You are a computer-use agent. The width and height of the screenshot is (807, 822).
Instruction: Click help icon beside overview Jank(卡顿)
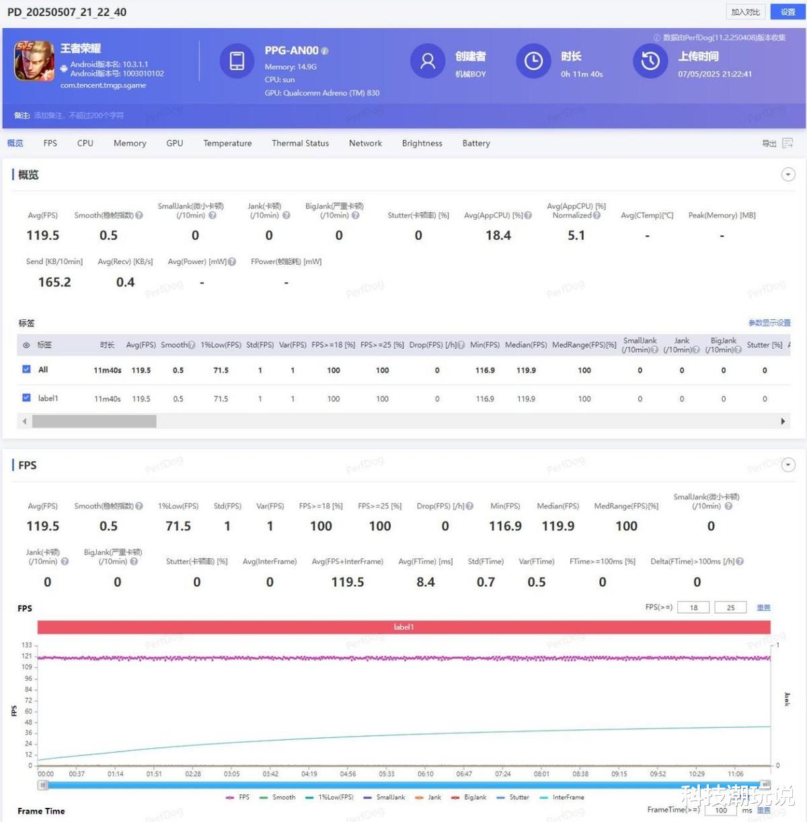pyautogui.click(x=286, y=216)
